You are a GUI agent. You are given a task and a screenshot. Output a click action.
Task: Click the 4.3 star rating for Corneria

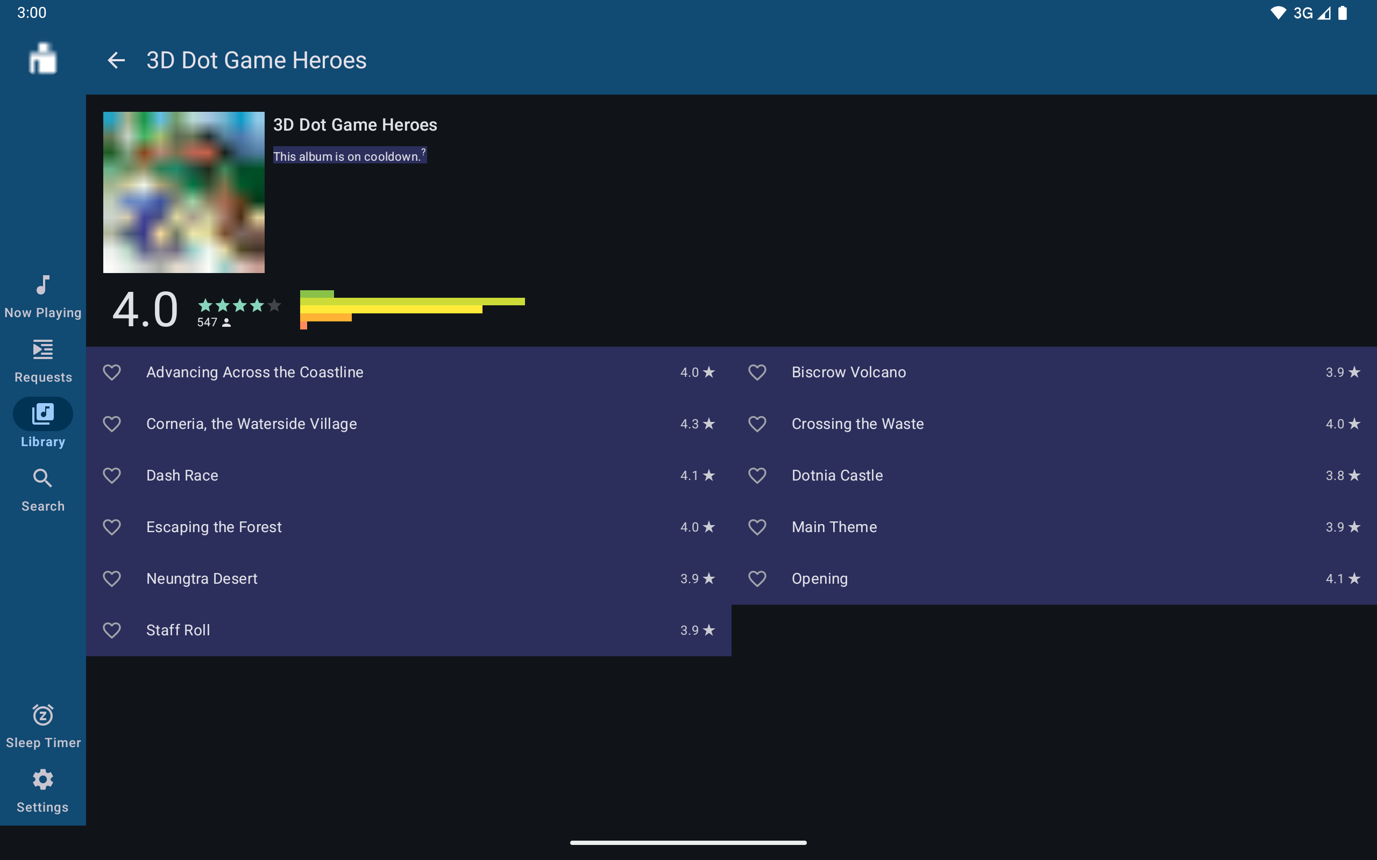point(698,424)
